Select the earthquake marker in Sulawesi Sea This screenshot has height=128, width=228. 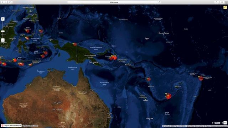28,31
